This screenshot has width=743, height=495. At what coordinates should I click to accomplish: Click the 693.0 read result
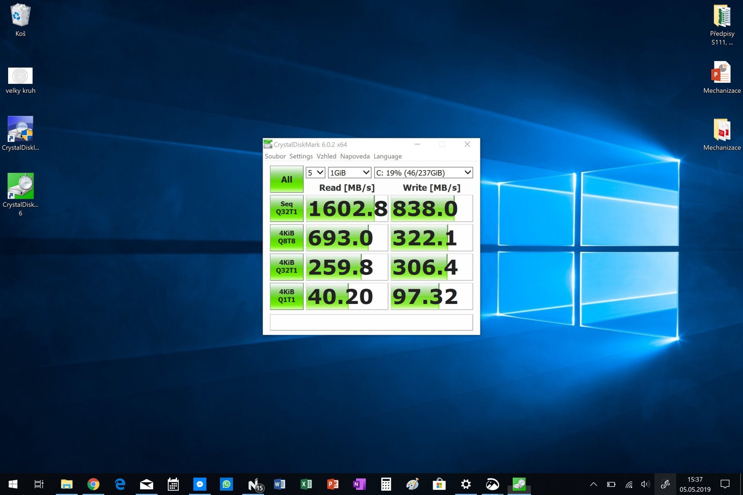[x=347, y=238]
